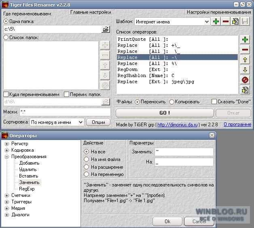Open the Опции options button
The height and width of the screenshot is (228, 254).
pos(98,122)
